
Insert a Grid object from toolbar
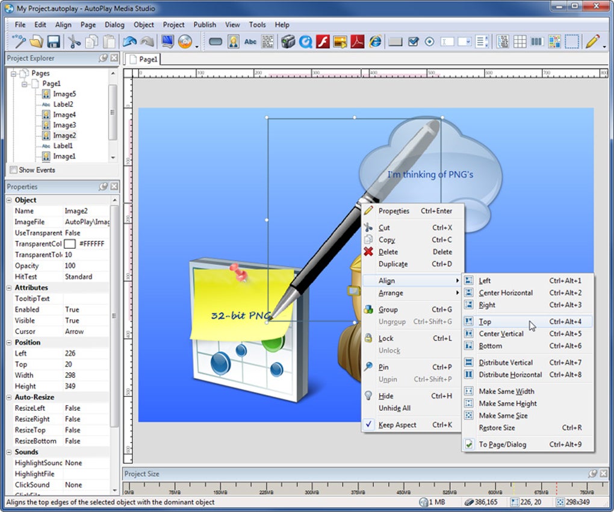(x=519, y=42)
